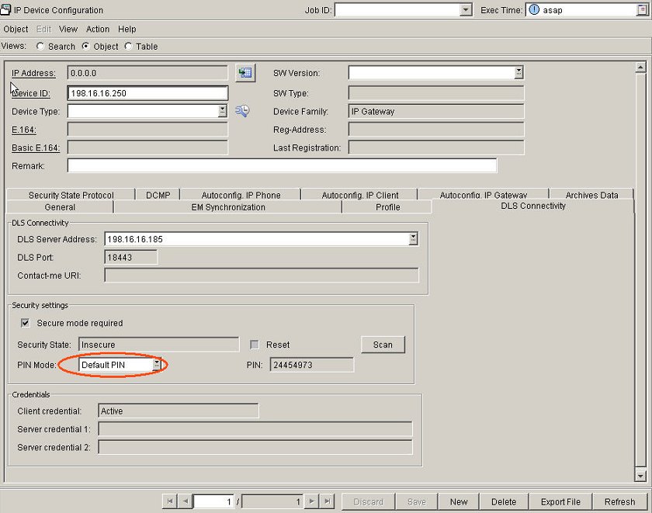Click the Security State field showing Insecure
652x513 pixels.
click(158, 345)
